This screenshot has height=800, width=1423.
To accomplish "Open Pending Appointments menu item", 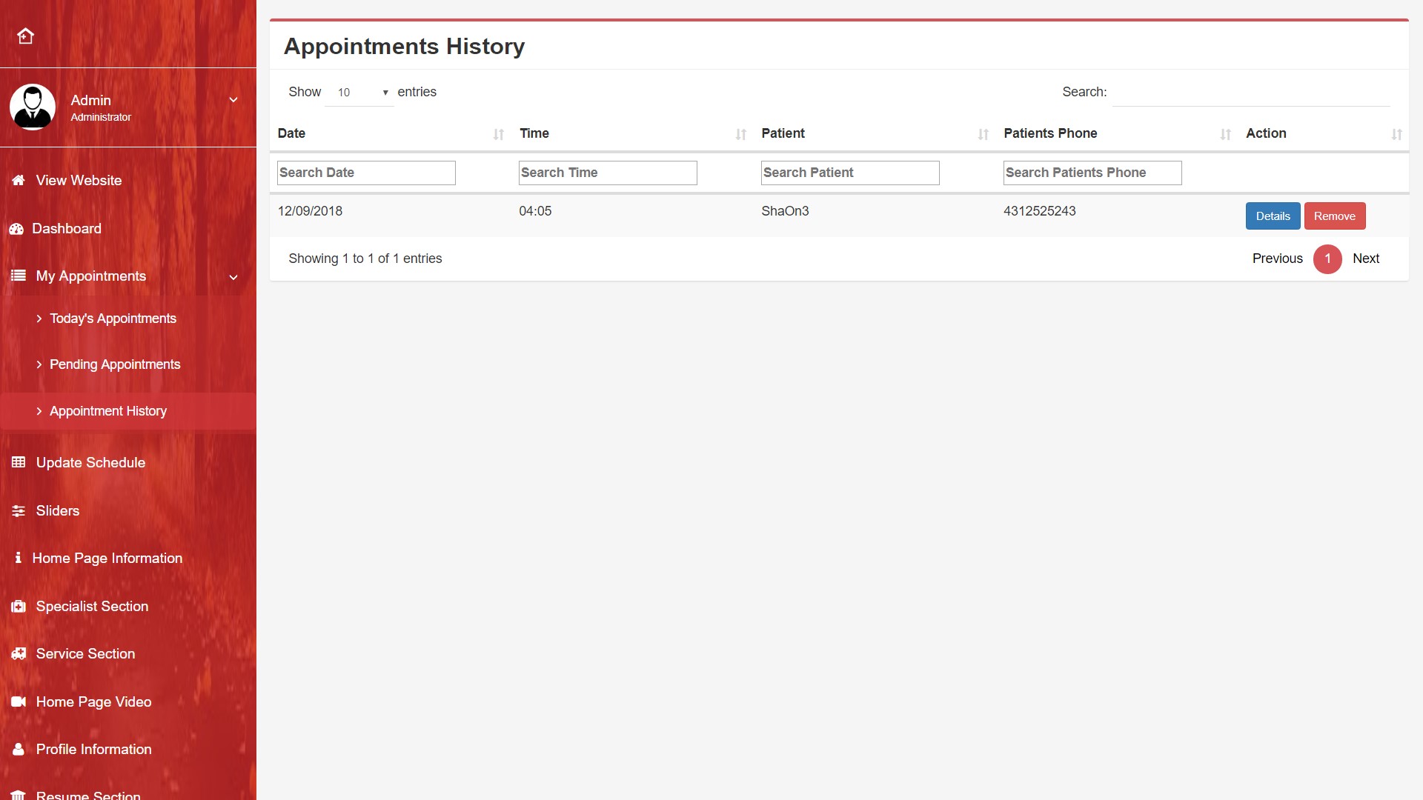I will point(115,364).
